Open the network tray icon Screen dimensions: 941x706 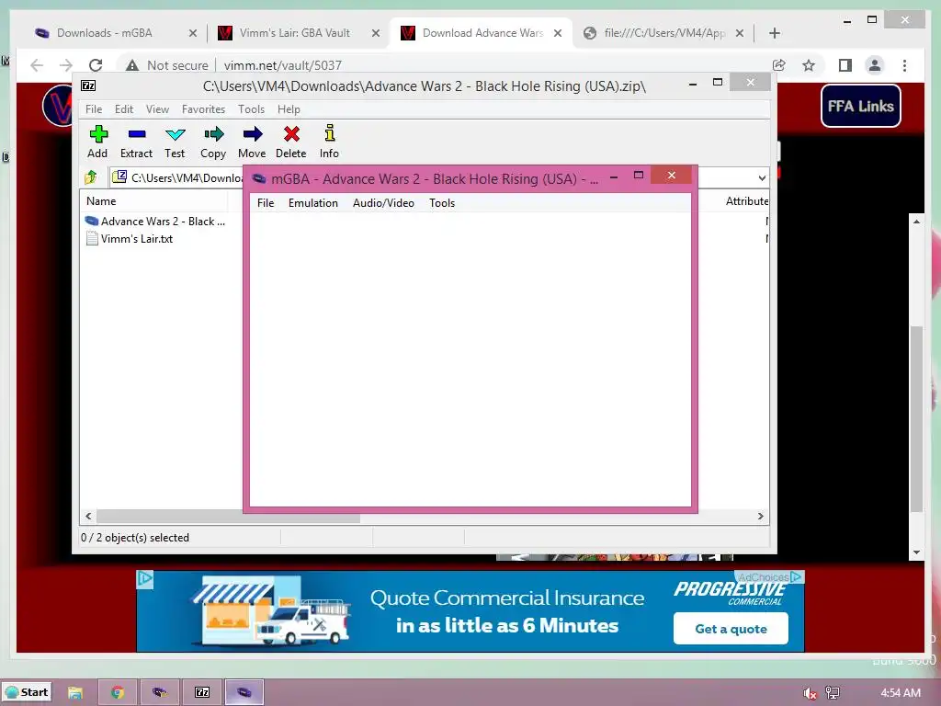833,693
